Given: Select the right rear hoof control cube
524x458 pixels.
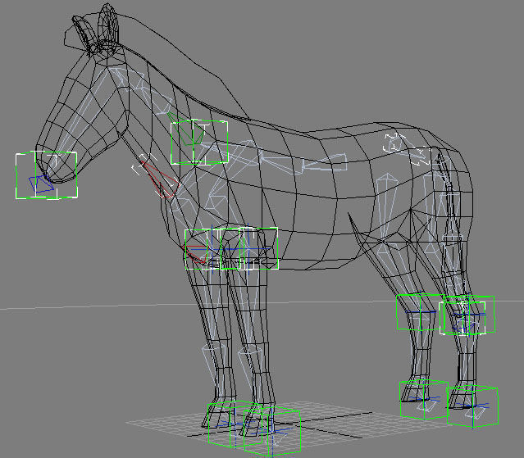Looking at the screenshot, I should click(x=472, y=406).
